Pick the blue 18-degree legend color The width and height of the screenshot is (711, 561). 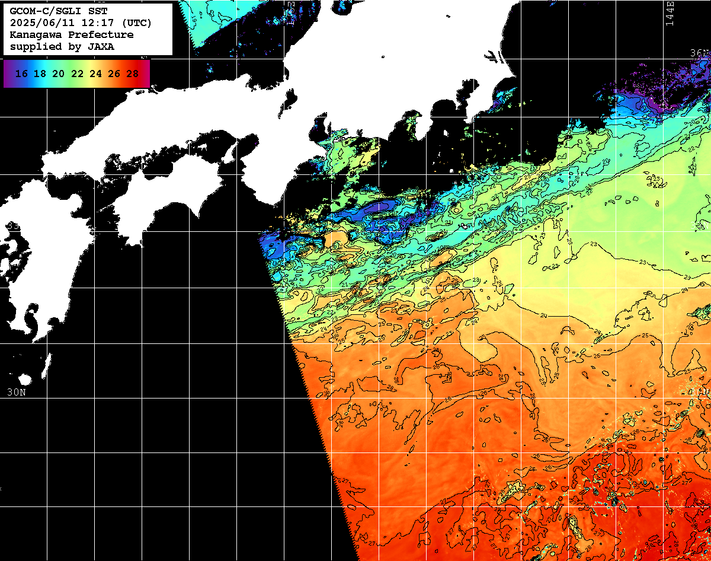click(x=40, y=74)
